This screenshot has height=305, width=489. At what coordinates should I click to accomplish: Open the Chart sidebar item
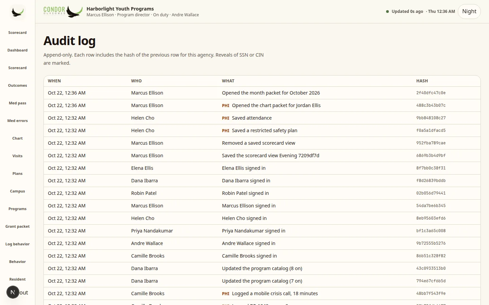[x=17, y=138]
